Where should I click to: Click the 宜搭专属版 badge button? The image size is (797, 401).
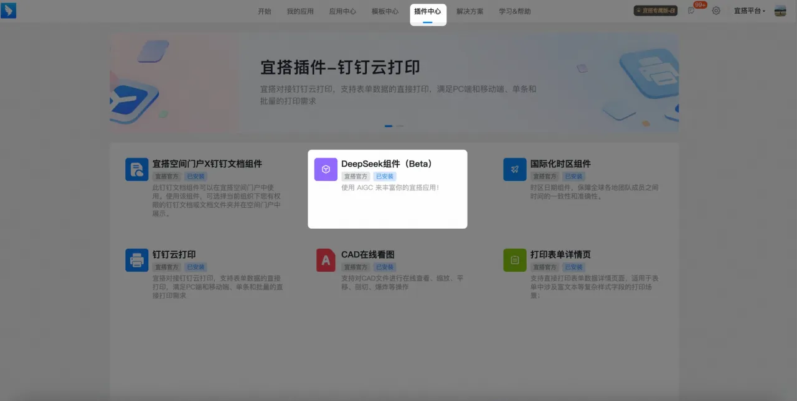coord(656,11)
